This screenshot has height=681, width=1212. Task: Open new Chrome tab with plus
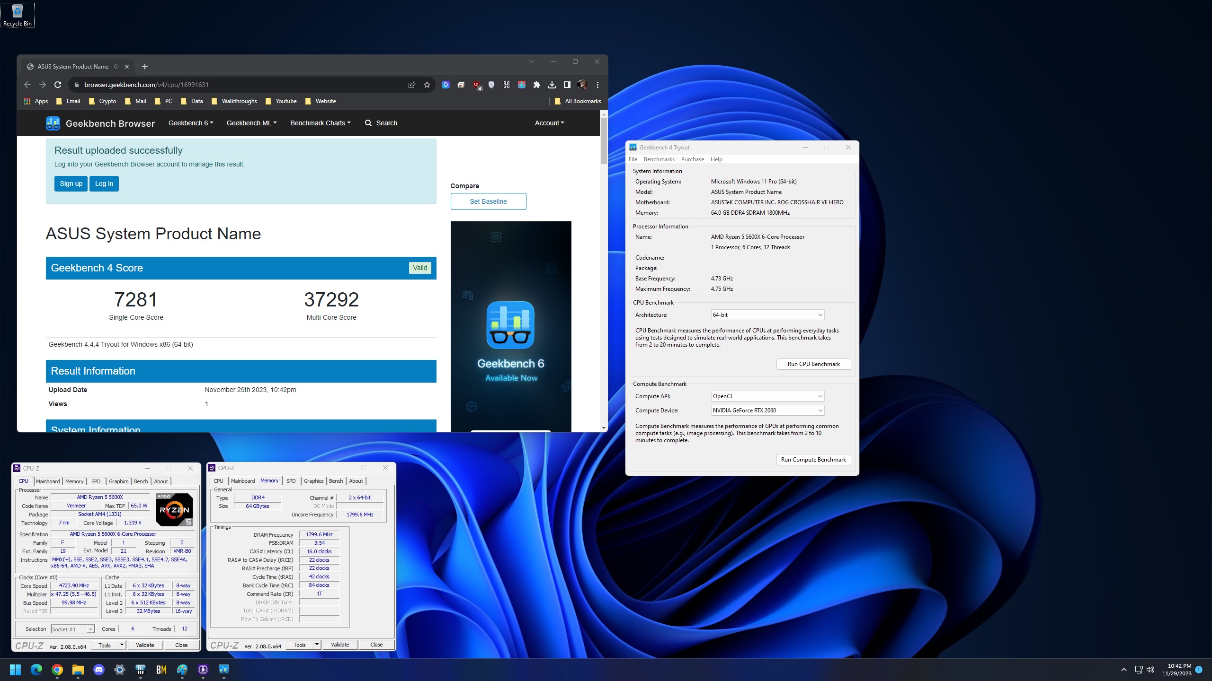pyautogui.click(x=145, y=67)
